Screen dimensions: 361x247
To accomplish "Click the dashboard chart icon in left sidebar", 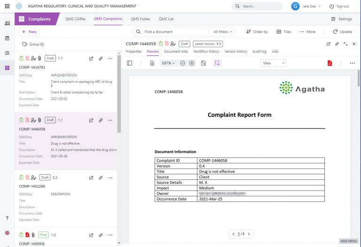I will (7, 23).
